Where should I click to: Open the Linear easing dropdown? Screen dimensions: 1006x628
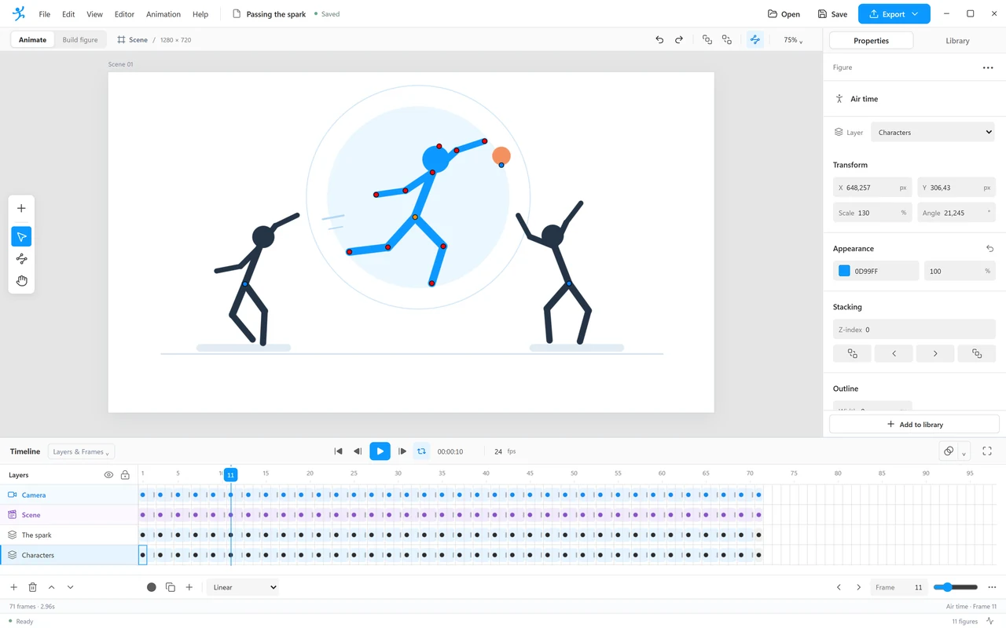point(243,587)
